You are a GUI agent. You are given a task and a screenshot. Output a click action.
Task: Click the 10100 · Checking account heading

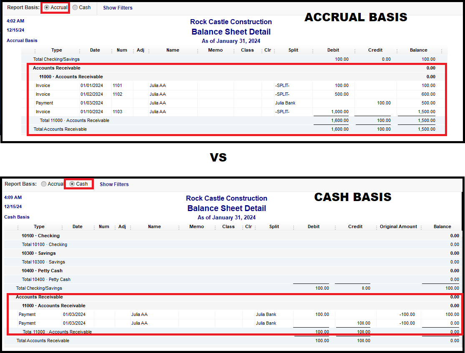40,236
